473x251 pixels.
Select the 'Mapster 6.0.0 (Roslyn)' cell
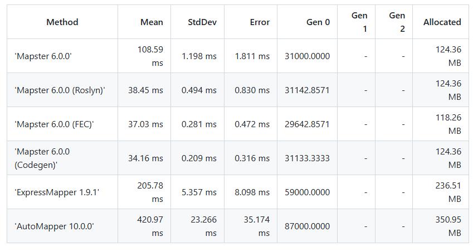(60, 90)
